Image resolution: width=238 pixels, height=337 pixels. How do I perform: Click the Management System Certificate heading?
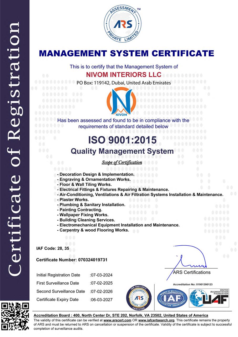tap(126, 53)
